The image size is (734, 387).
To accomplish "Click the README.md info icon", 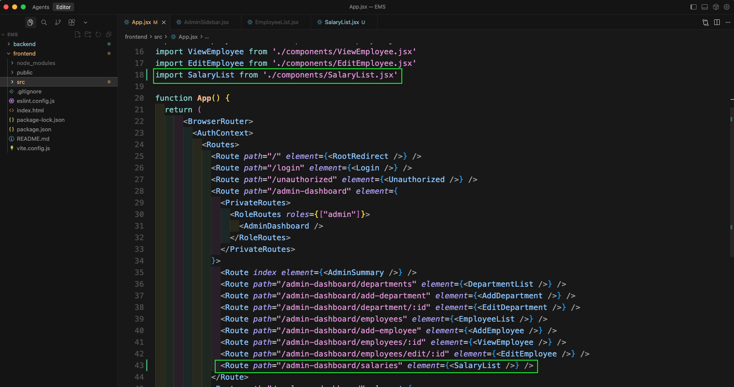I will pyautogui.click(x=12, y=139).
